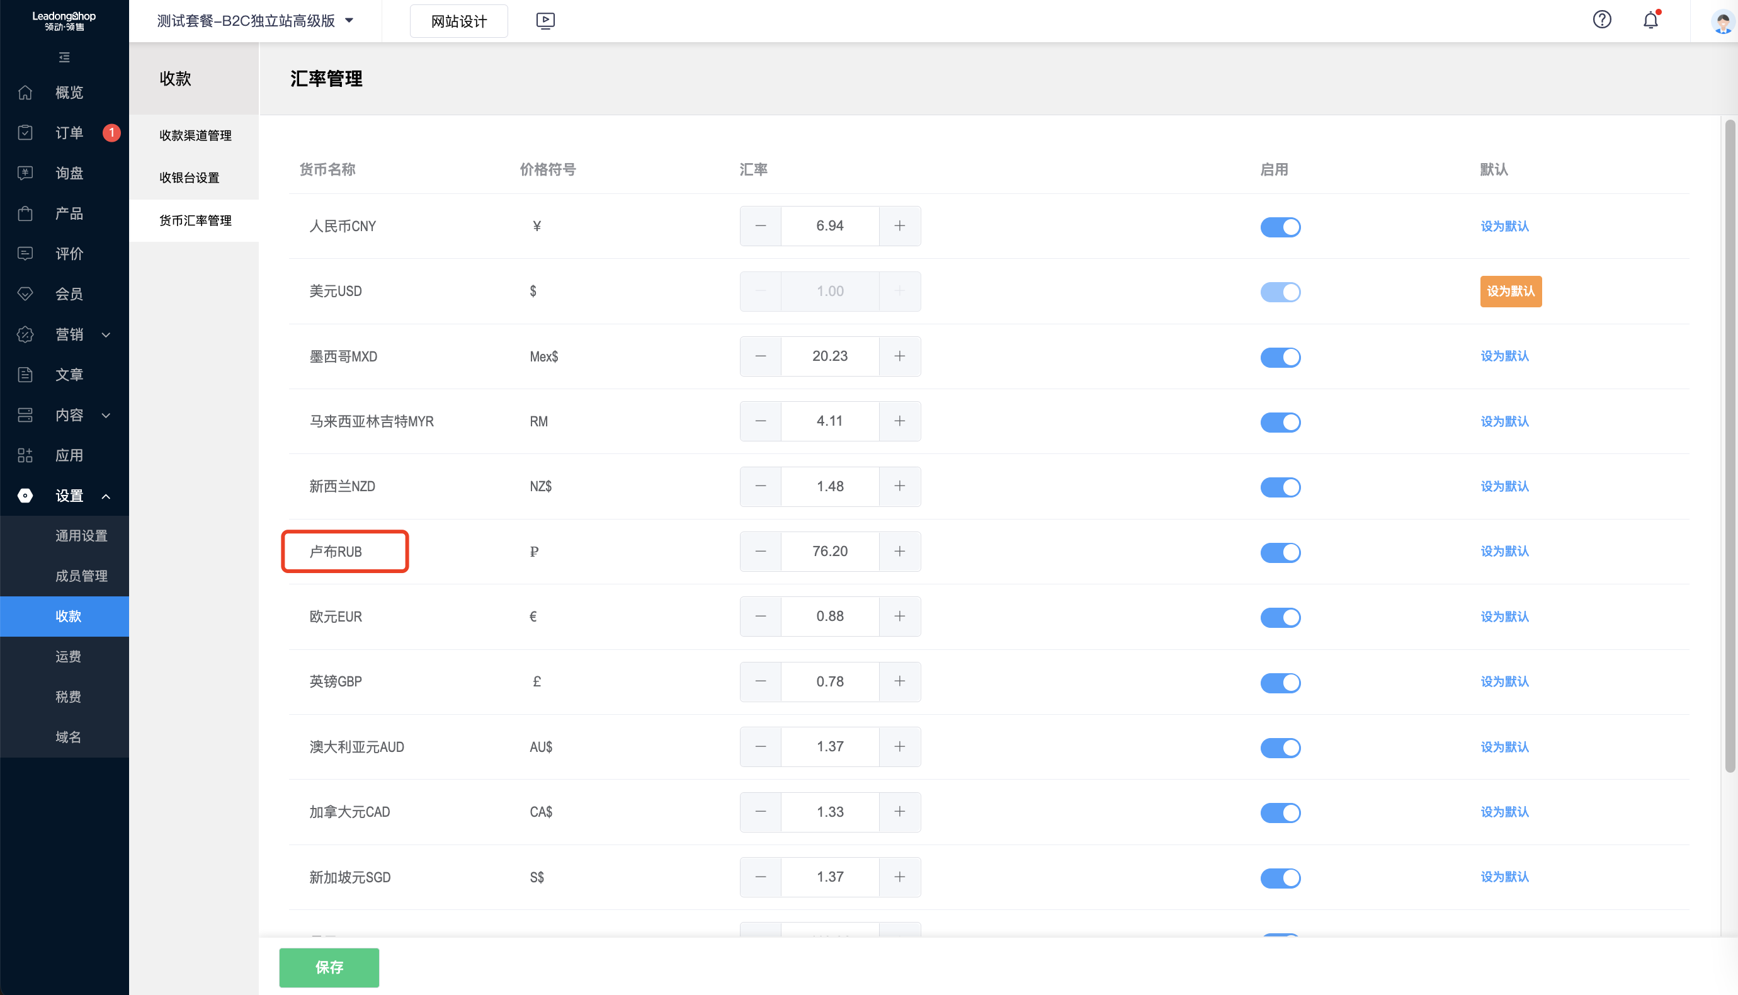1738x995 pixels.
Task: Open the 概览 home icon
Action: pos(25,92)
